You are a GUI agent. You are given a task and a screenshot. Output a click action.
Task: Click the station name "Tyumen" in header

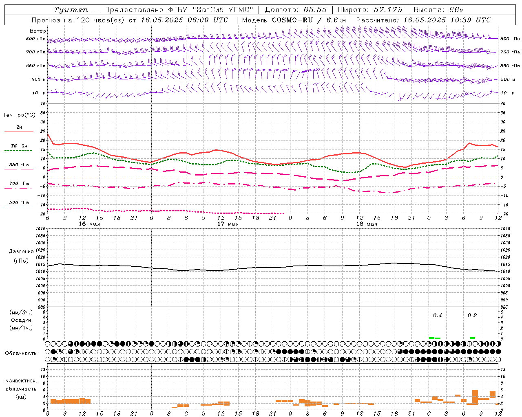tap(71, 10)
